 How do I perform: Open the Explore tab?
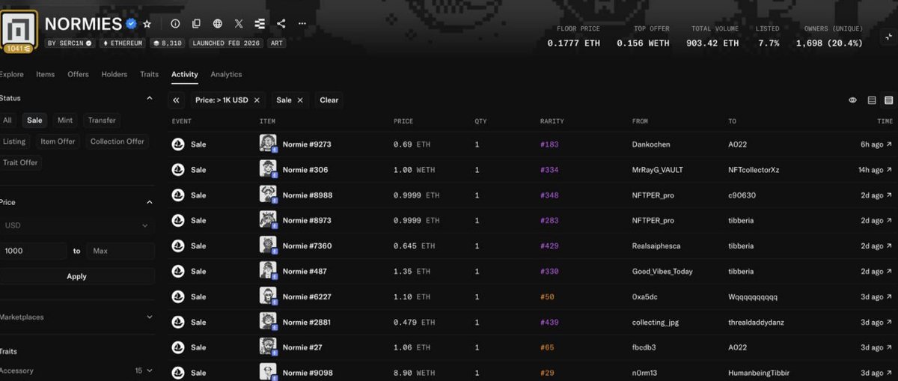click(11, 74)
